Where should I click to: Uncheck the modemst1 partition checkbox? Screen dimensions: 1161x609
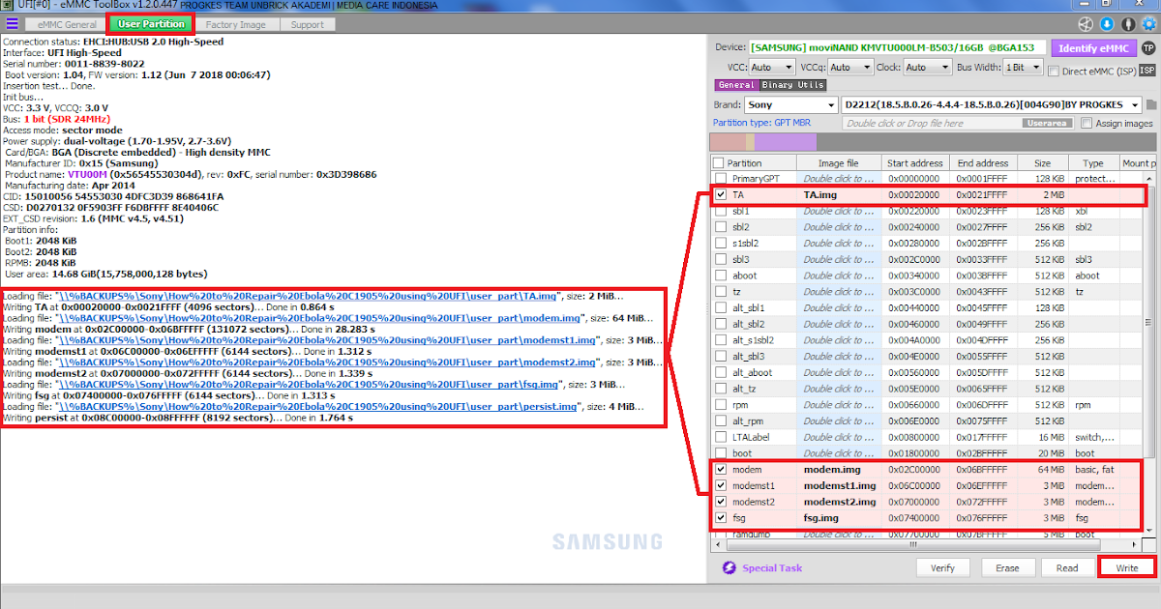tap(720, 485)
